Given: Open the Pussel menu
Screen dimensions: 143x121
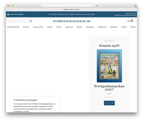Looking at the screenshot, I should tap(59, 27).
